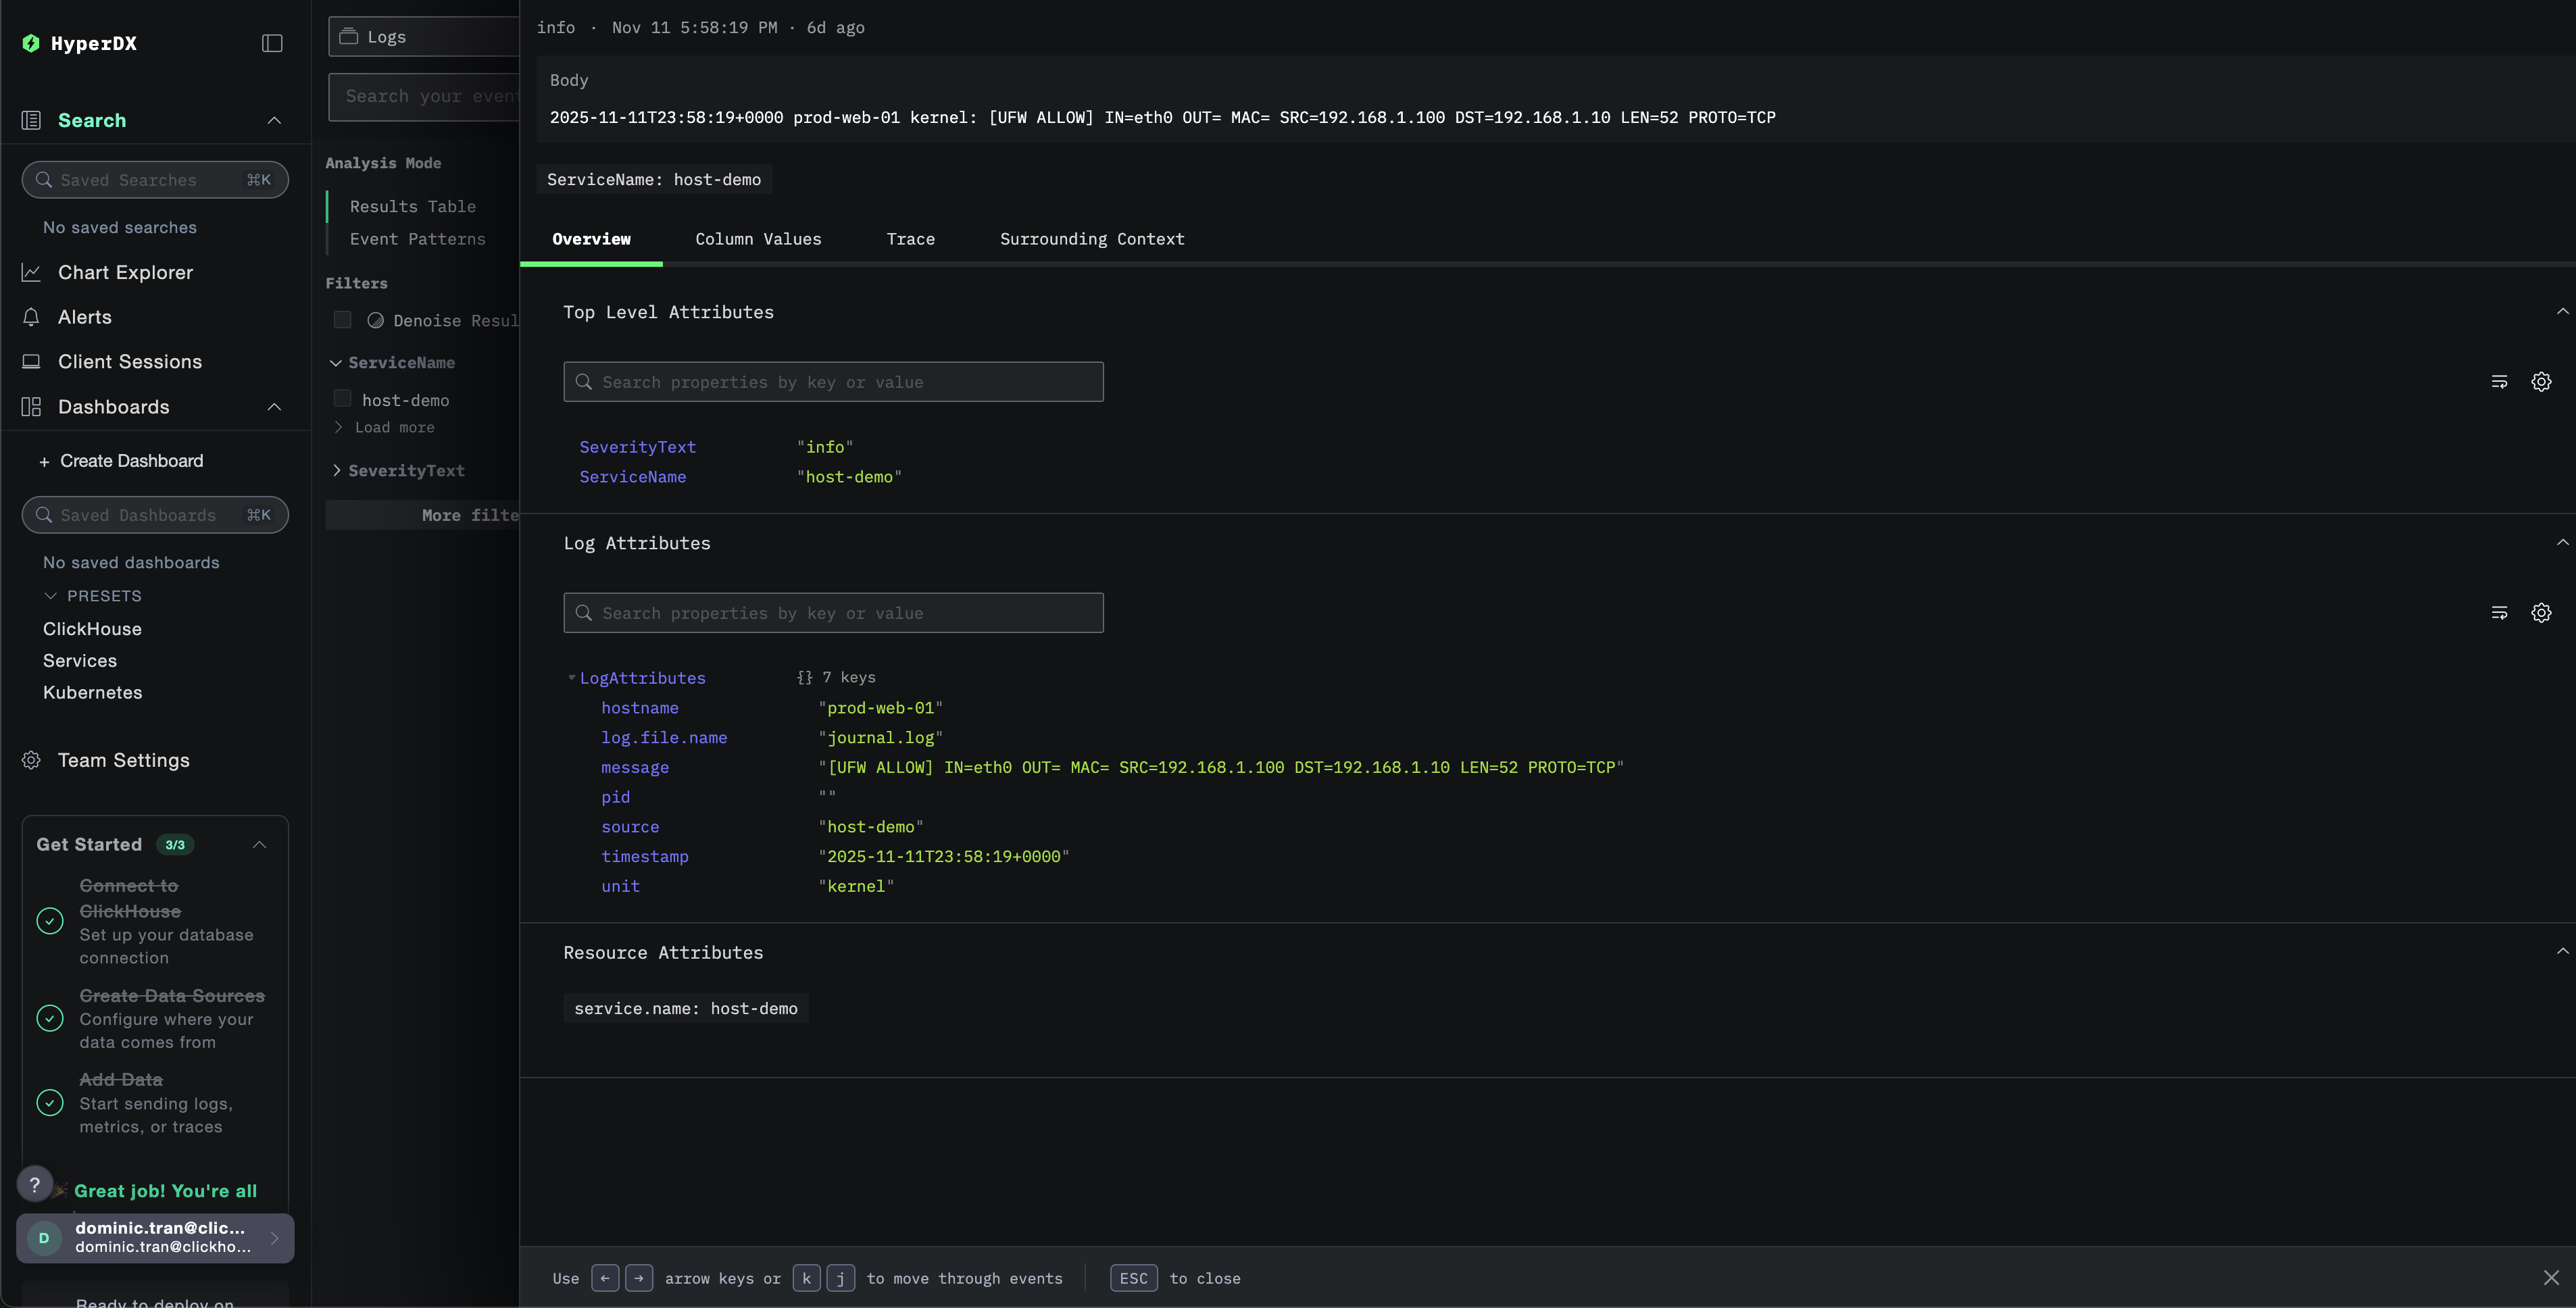This screenshot has height=1308, width=2576.
Task: Close the event panel with X icon
Action: 2551,1278
